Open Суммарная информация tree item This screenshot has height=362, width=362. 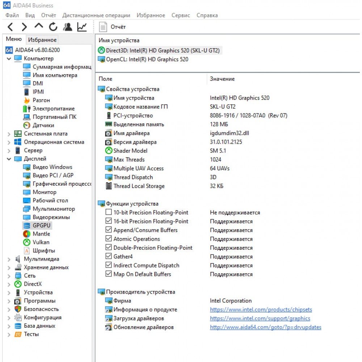[x=57, y=67]
